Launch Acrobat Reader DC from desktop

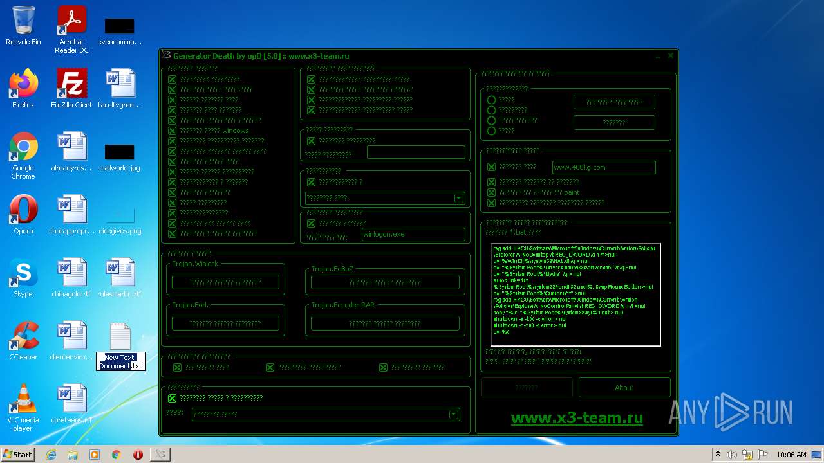click(x=71, y=30)
